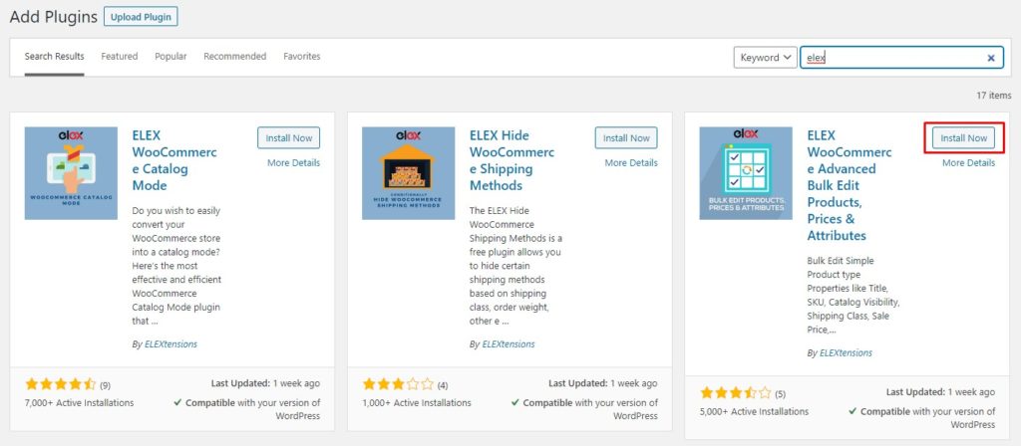This screenshot has width=1021, height=446.
Task: Switch to the Featured tab
Action: coord(120,57)
